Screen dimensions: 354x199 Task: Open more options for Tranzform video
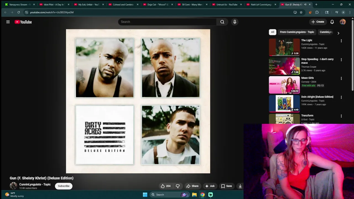(341, 116)
